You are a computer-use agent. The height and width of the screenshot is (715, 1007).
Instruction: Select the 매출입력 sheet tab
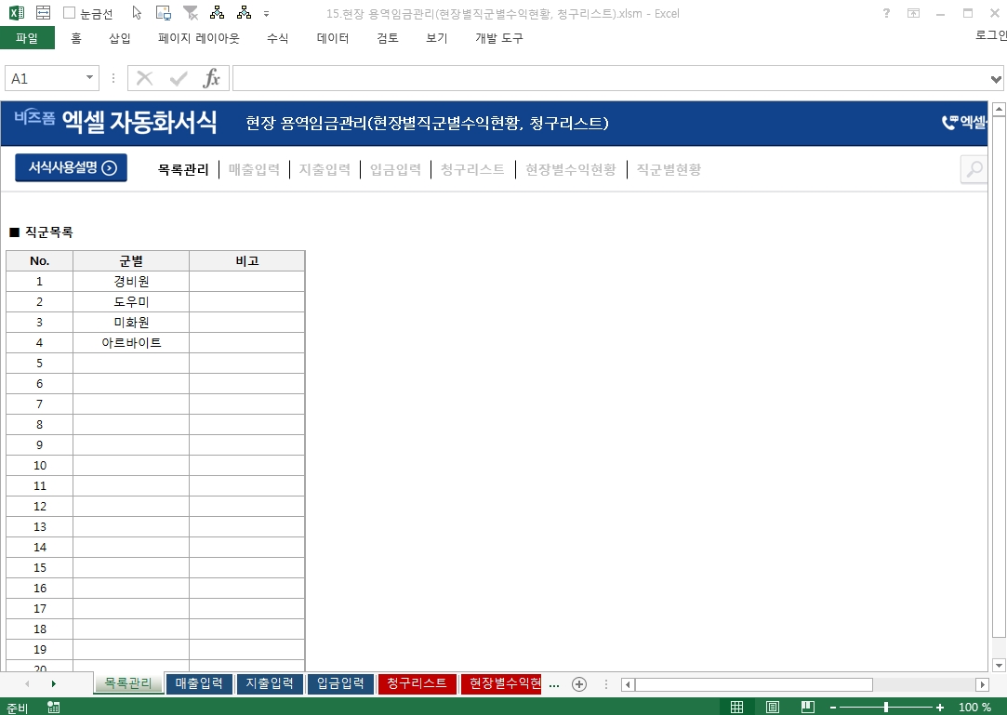pyautogui.click(x=199, y=683)
